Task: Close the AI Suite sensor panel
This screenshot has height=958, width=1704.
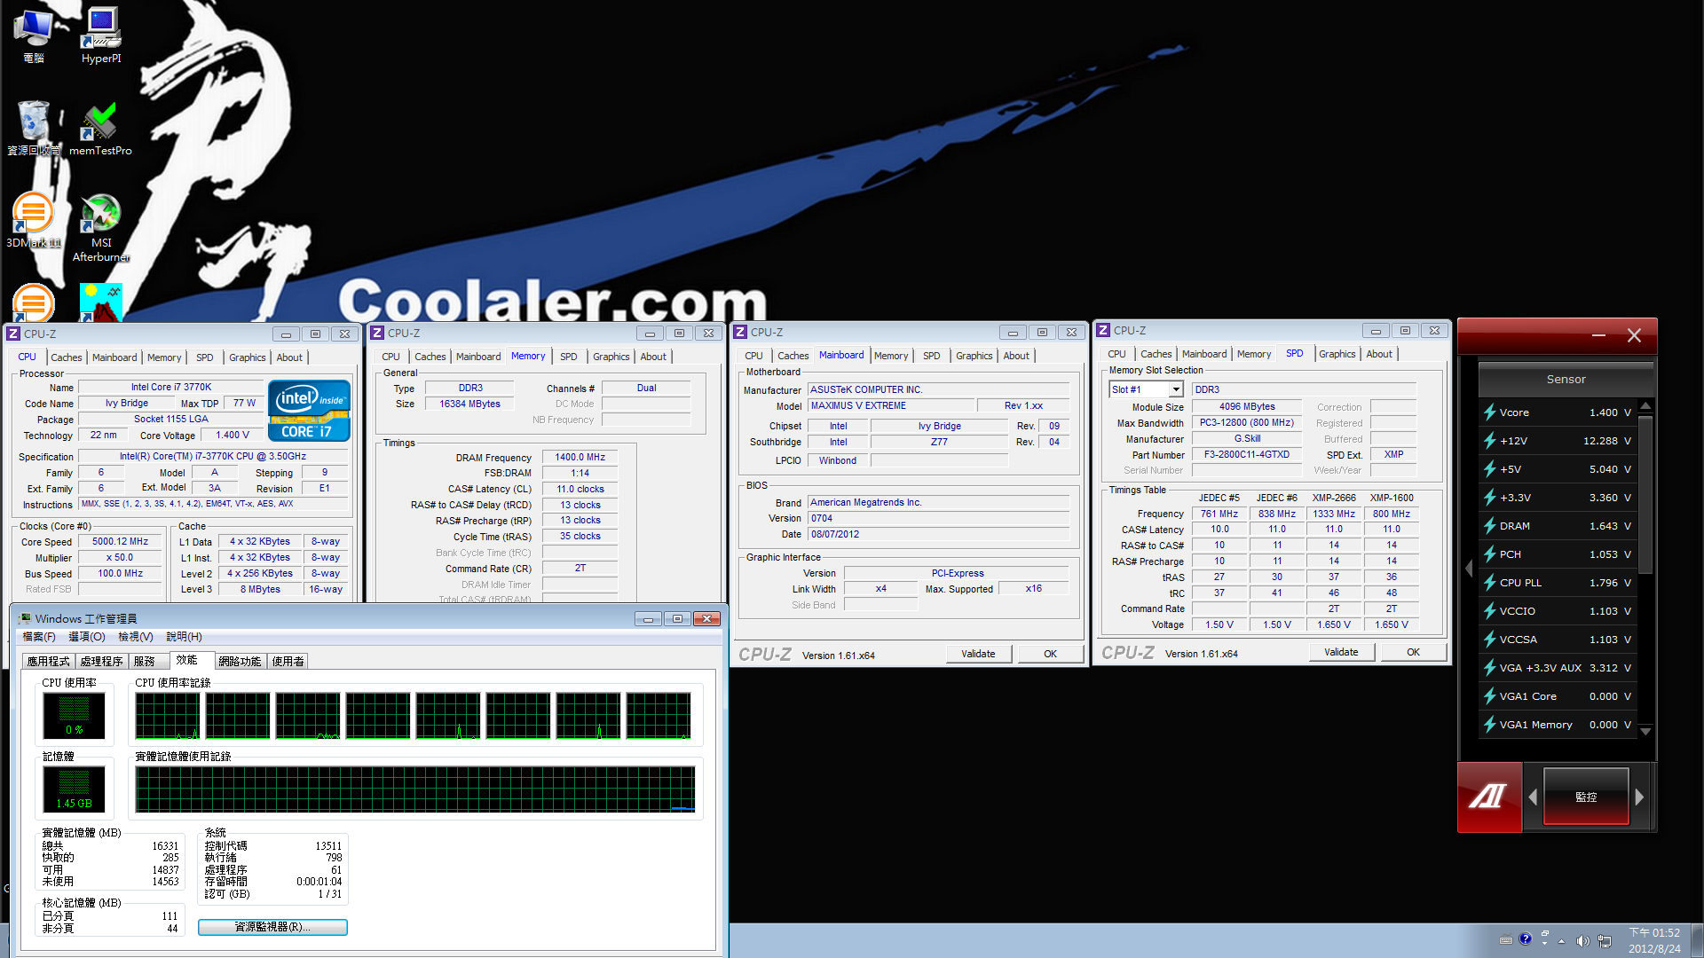Action: click(1634, 335)
